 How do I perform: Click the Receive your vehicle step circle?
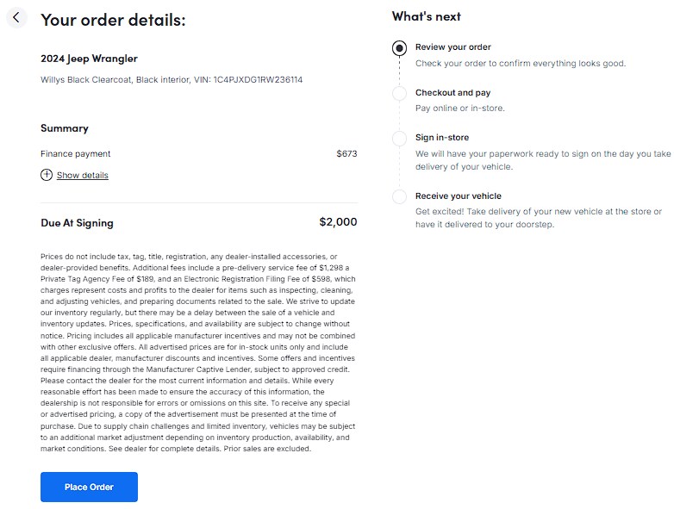pyautogui.click(x=399, y=196)
